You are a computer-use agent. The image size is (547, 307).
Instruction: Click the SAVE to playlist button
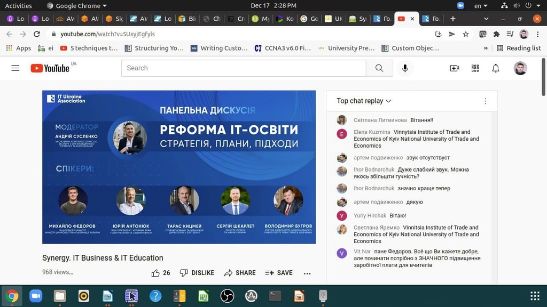279,273
